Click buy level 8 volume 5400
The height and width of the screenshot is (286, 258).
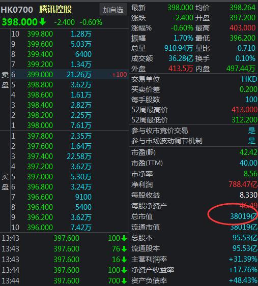pos(83,207)
